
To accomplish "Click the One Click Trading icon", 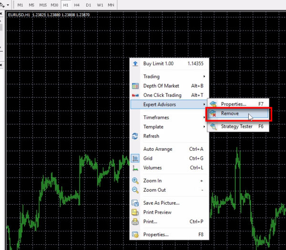I will [x=135, y=95].
